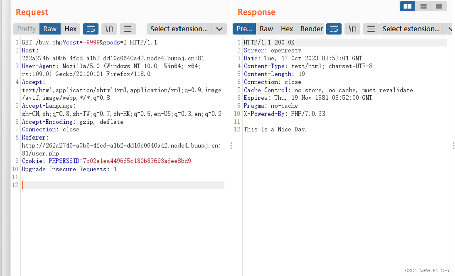Open Request Select extension dropdown
Image resolution: width=455 pixels, height=276 pixels.
(179, 29)
